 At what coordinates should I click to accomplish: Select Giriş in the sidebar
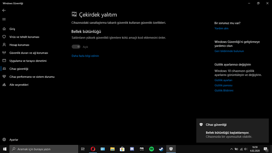[12, 29]
